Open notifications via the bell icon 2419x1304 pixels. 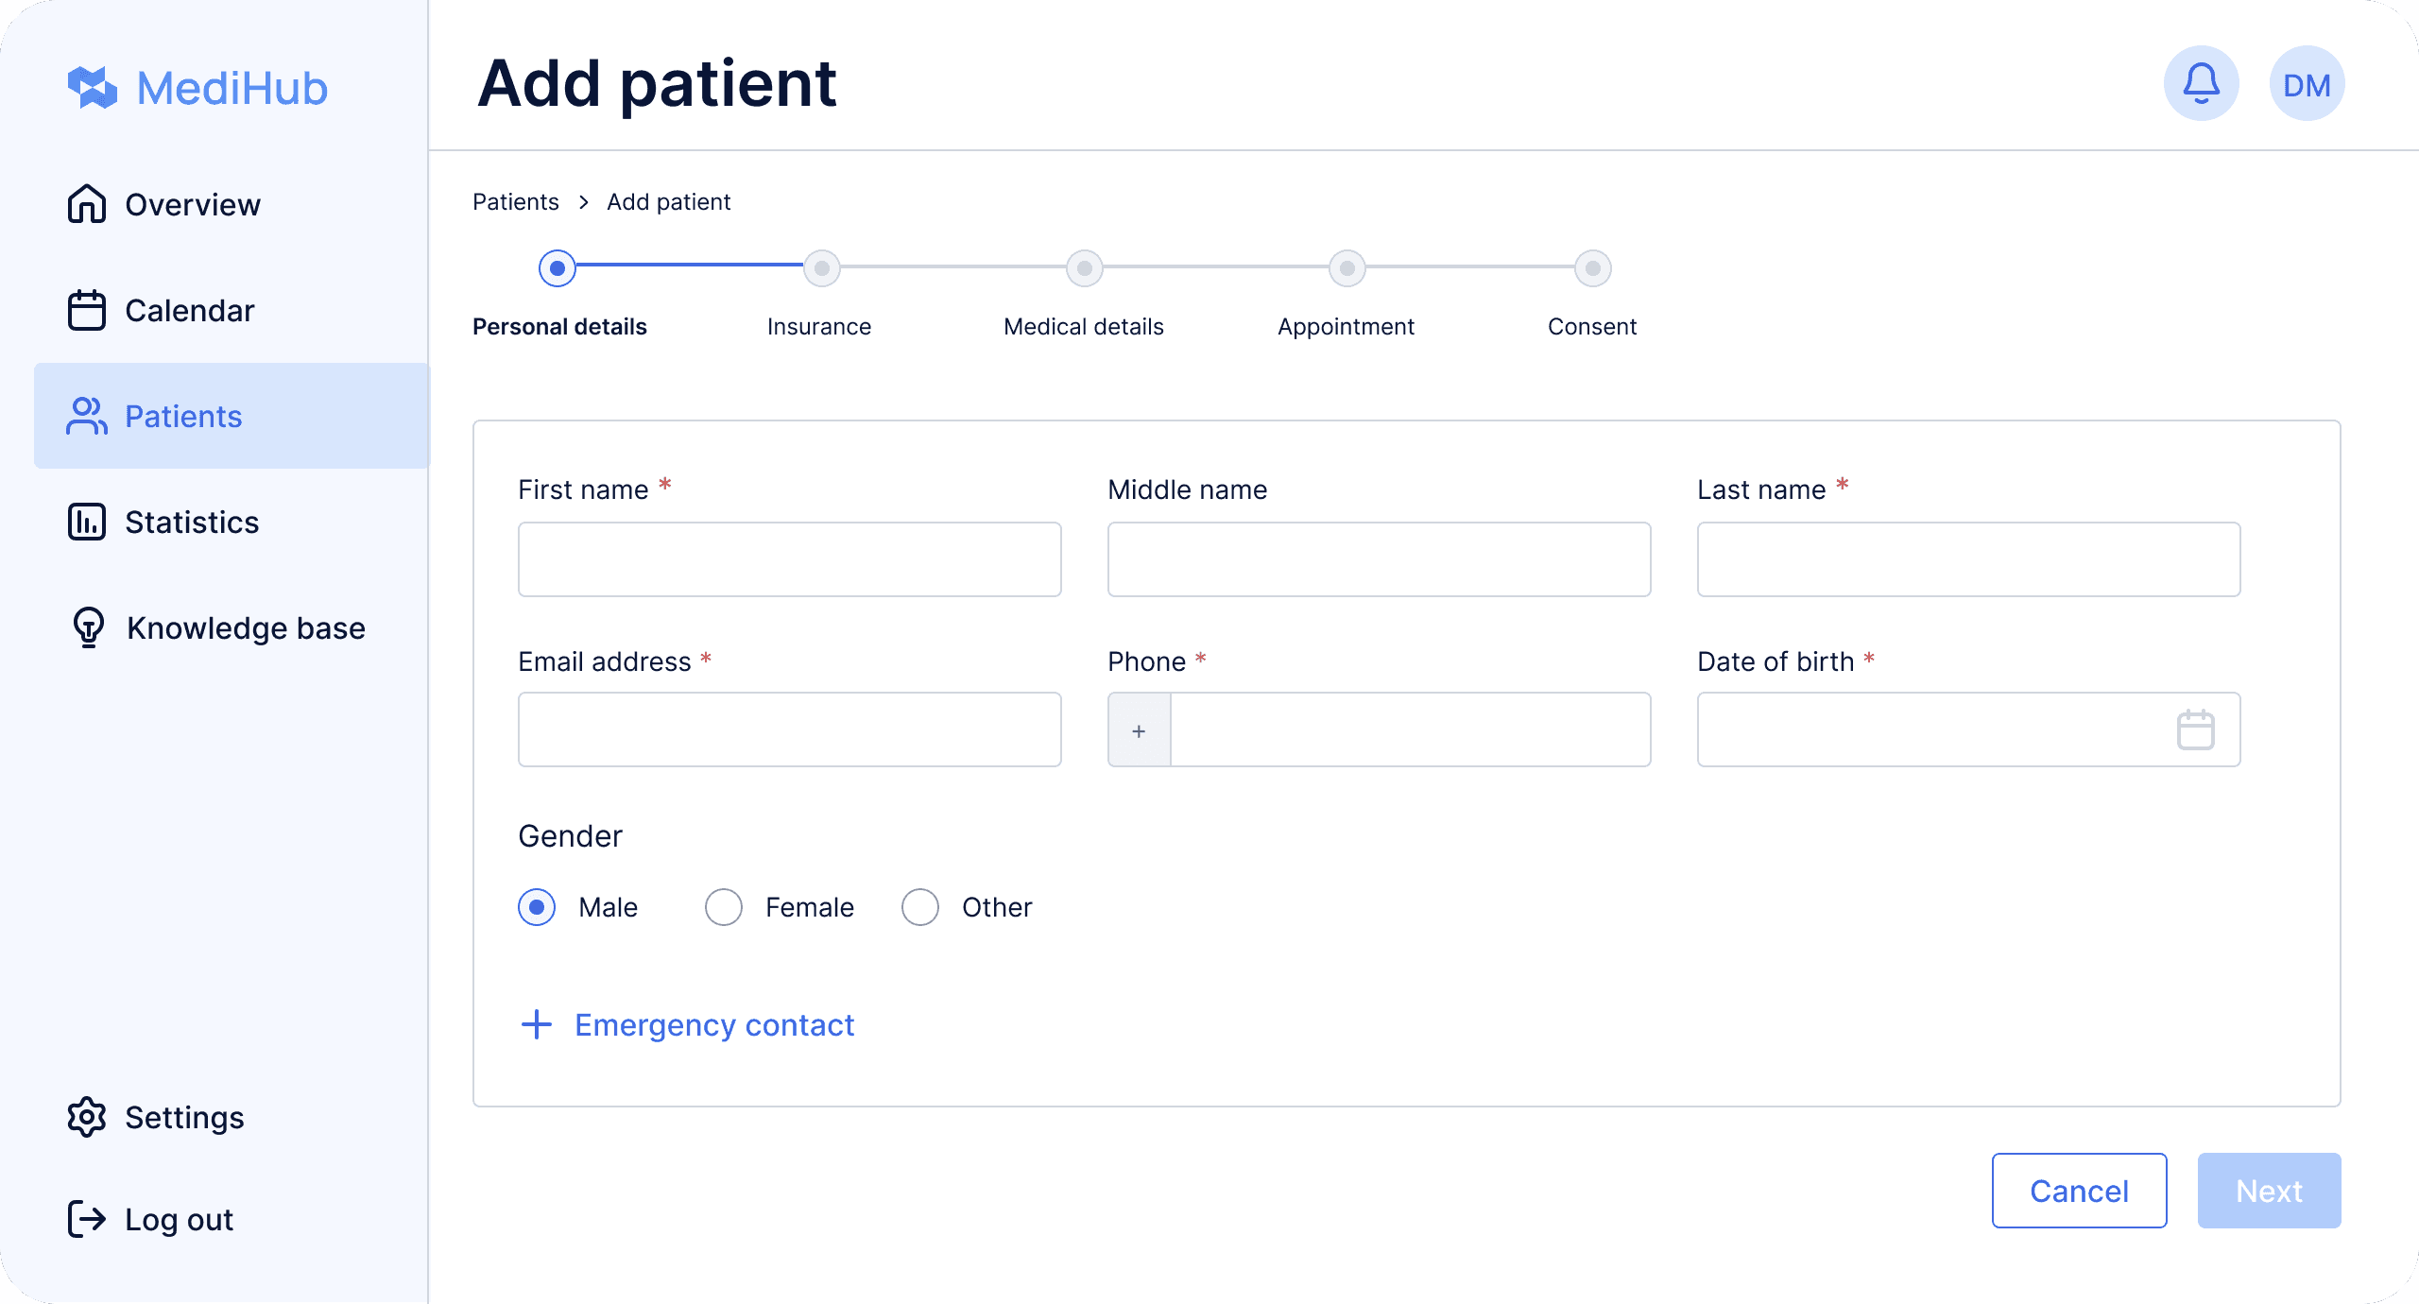tap(2201, 84)
